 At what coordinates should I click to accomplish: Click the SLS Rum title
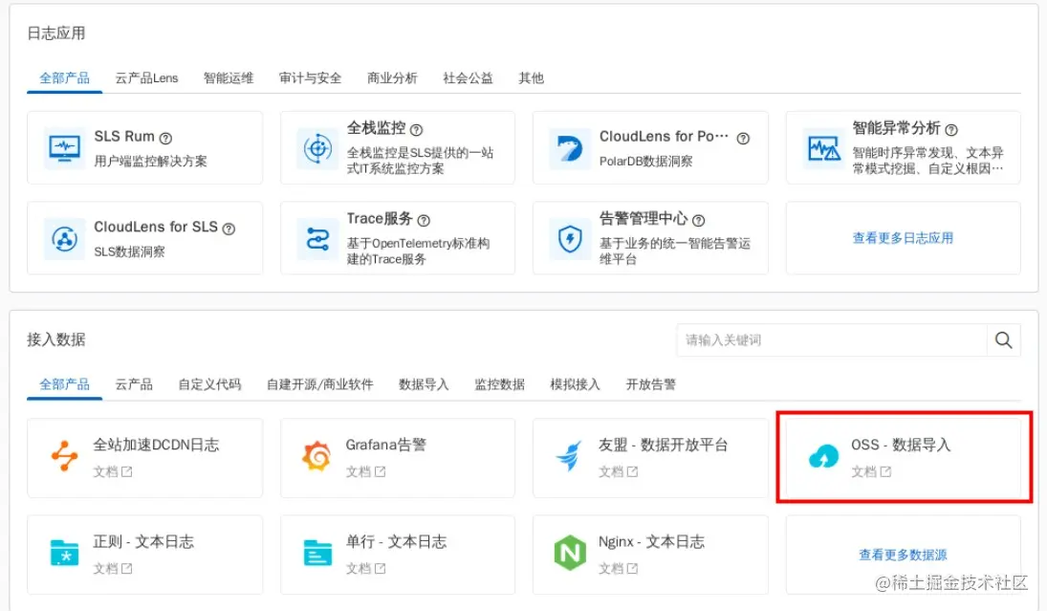[124, 137]
